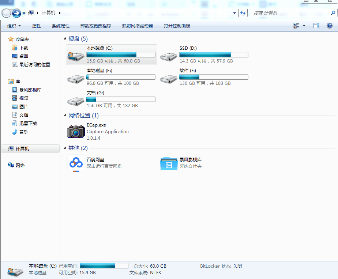Open the view options dropdown arrow
The height and width of the screenshot is (279, 338).
coord(304,26)
